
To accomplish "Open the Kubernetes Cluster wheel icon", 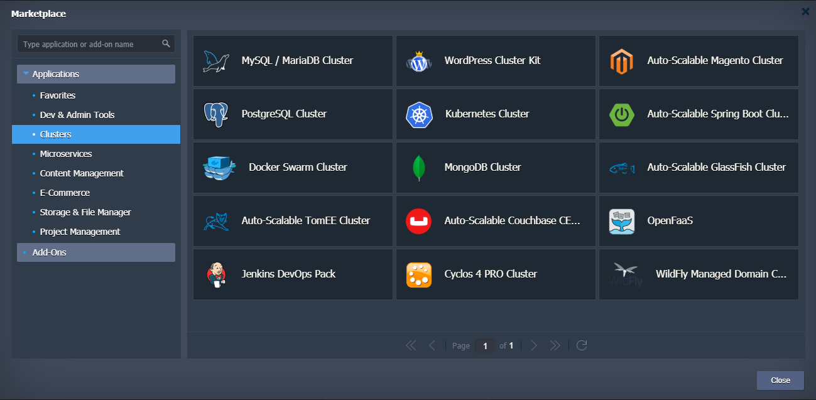I will pos(419,114).
